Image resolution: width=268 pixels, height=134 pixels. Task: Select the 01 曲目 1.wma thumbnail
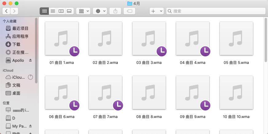pyautogui.click(x=62, y=38)
